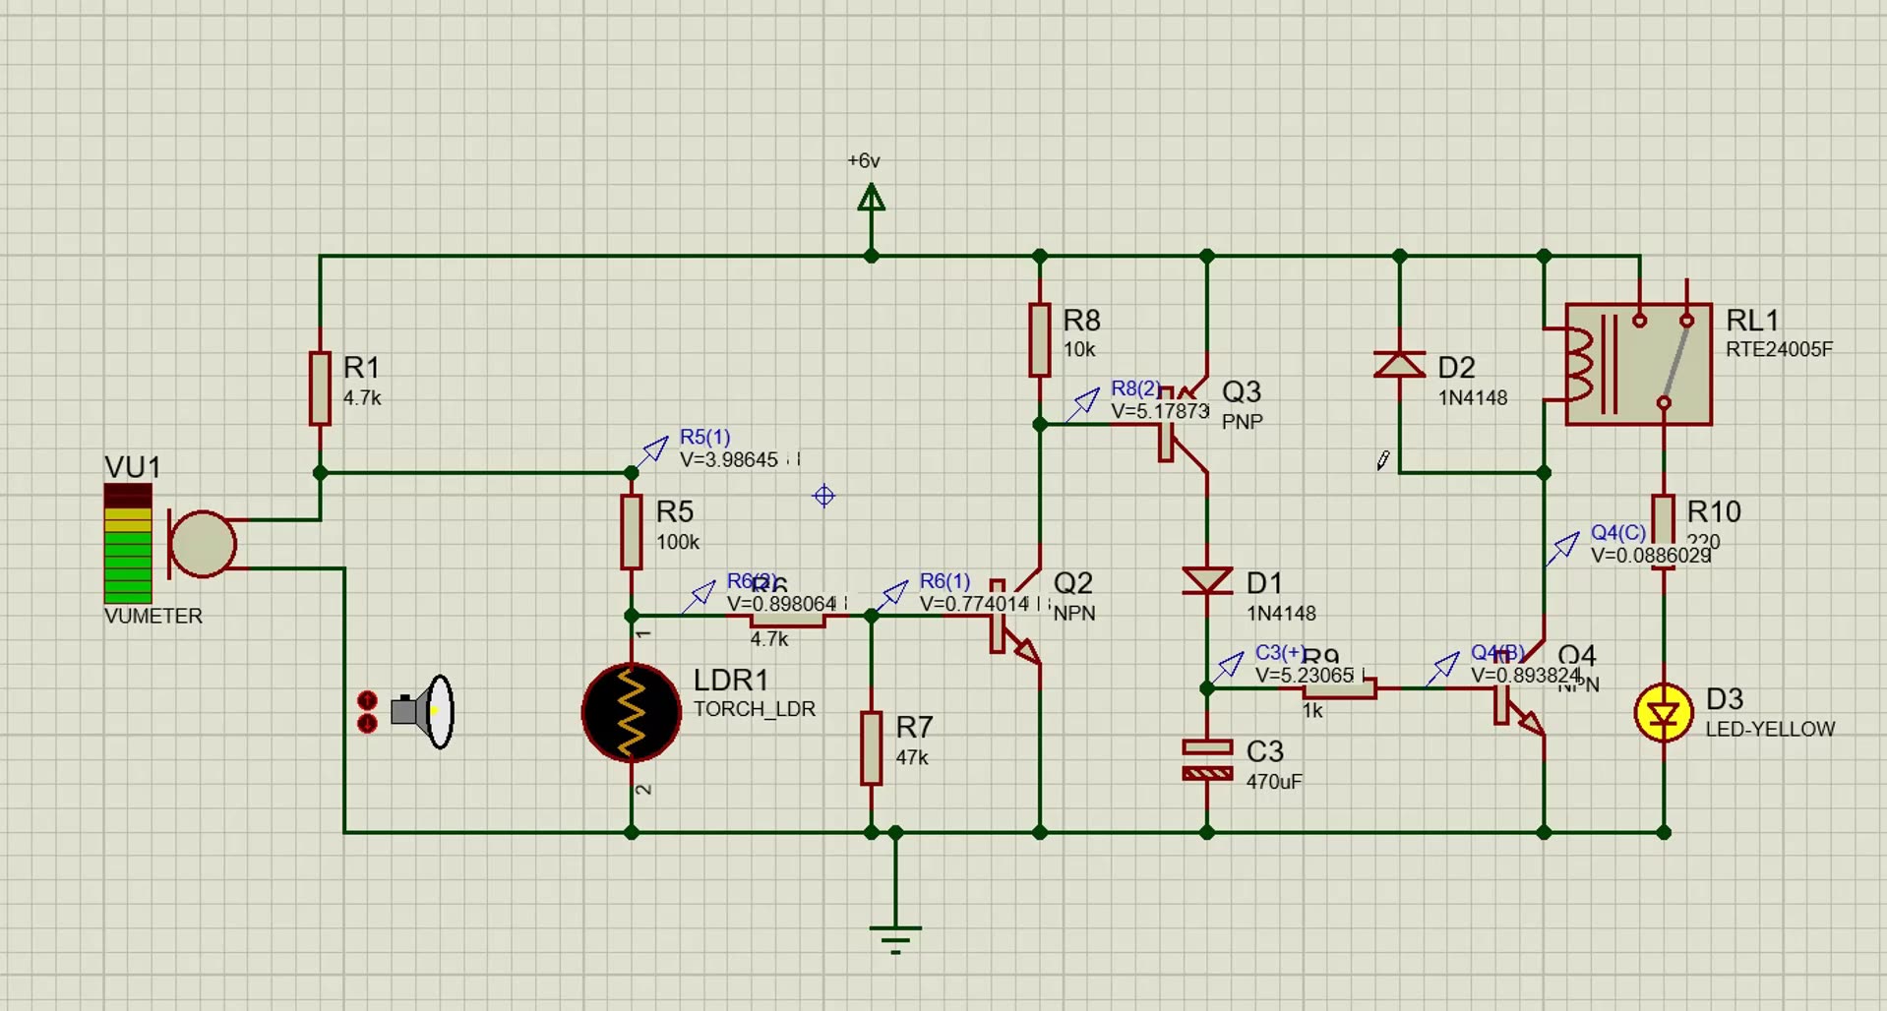Click the RL1 relay component

tap(1637, 364)
